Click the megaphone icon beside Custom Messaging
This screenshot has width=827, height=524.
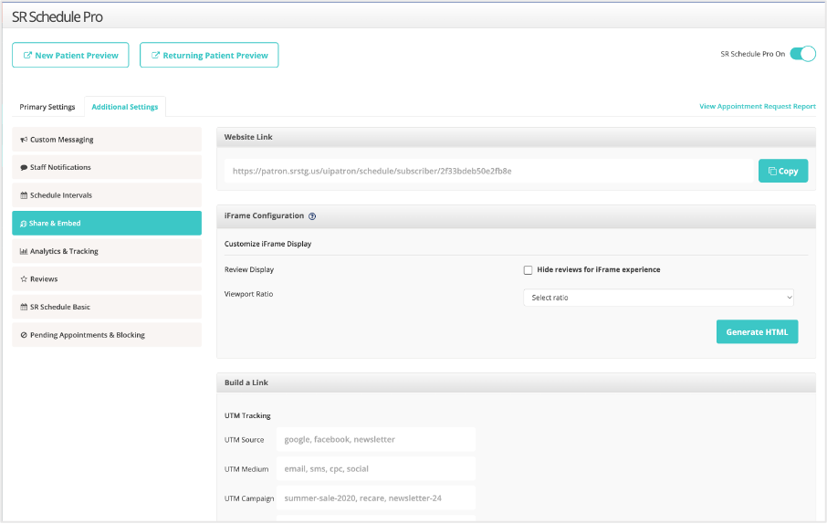24,140
